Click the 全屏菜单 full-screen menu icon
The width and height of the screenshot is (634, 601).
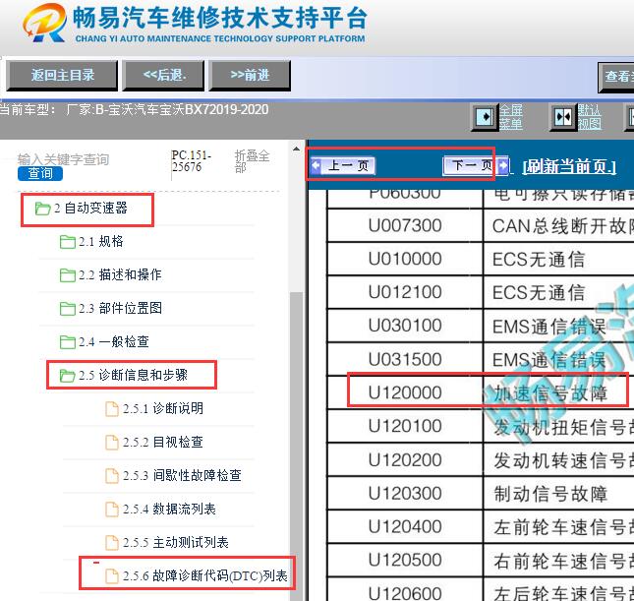[485, 117]
